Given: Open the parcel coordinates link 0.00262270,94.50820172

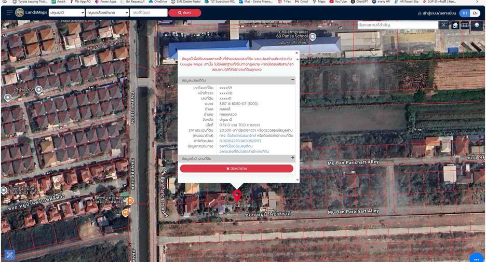Looking at the screenshot, I should click(240, 141).
